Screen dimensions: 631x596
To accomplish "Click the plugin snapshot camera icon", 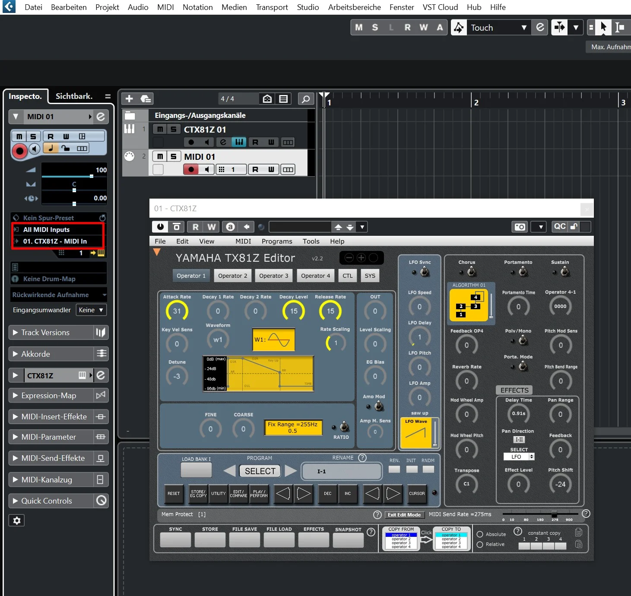I will pos(520,227).
